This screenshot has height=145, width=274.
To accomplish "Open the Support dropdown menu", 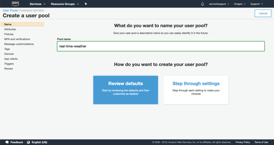I will [x=257, y=4].
